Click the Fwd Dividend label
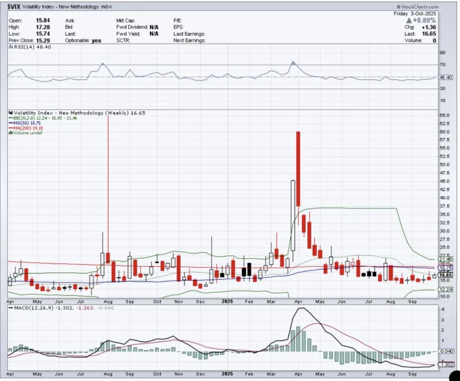 (132, 27)
